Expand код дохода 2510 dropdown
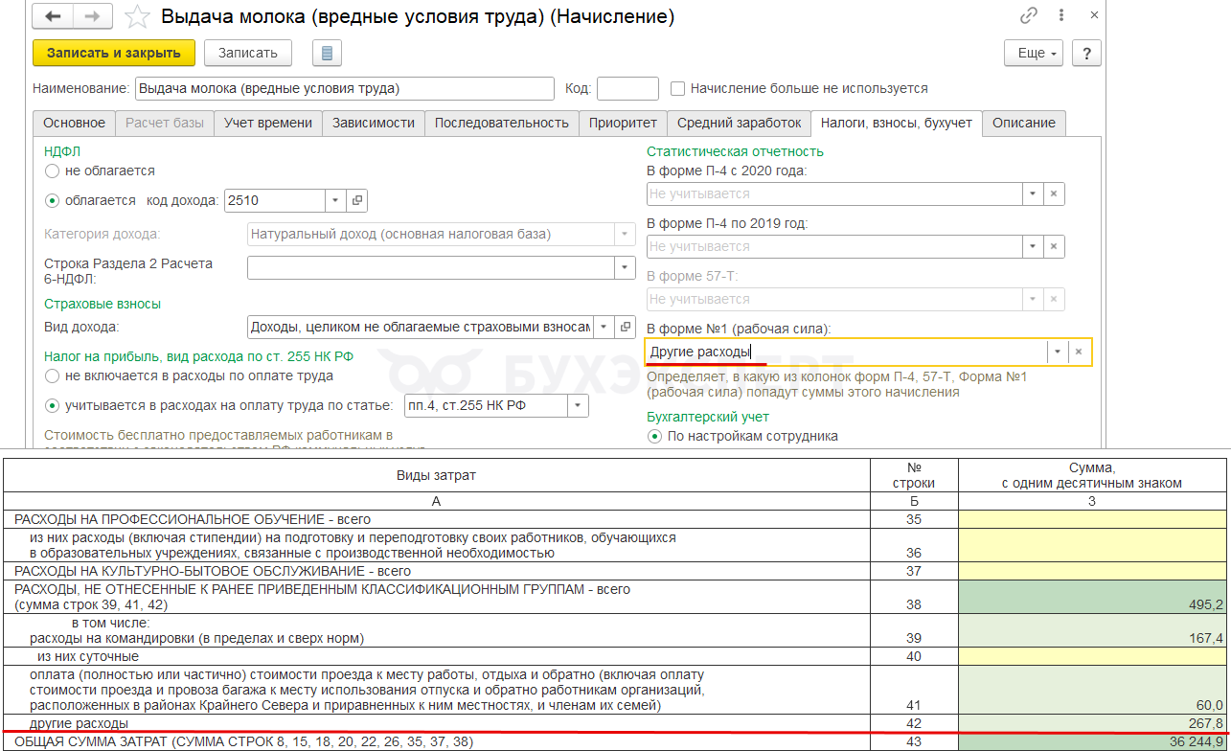Screen dimensions: 1231x751 pyautogui.click(x=335, y=200)
